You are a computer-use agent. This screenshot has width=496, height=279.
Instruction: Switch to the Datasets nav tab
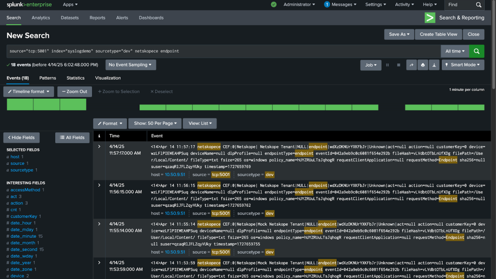[x=70, y=18]
